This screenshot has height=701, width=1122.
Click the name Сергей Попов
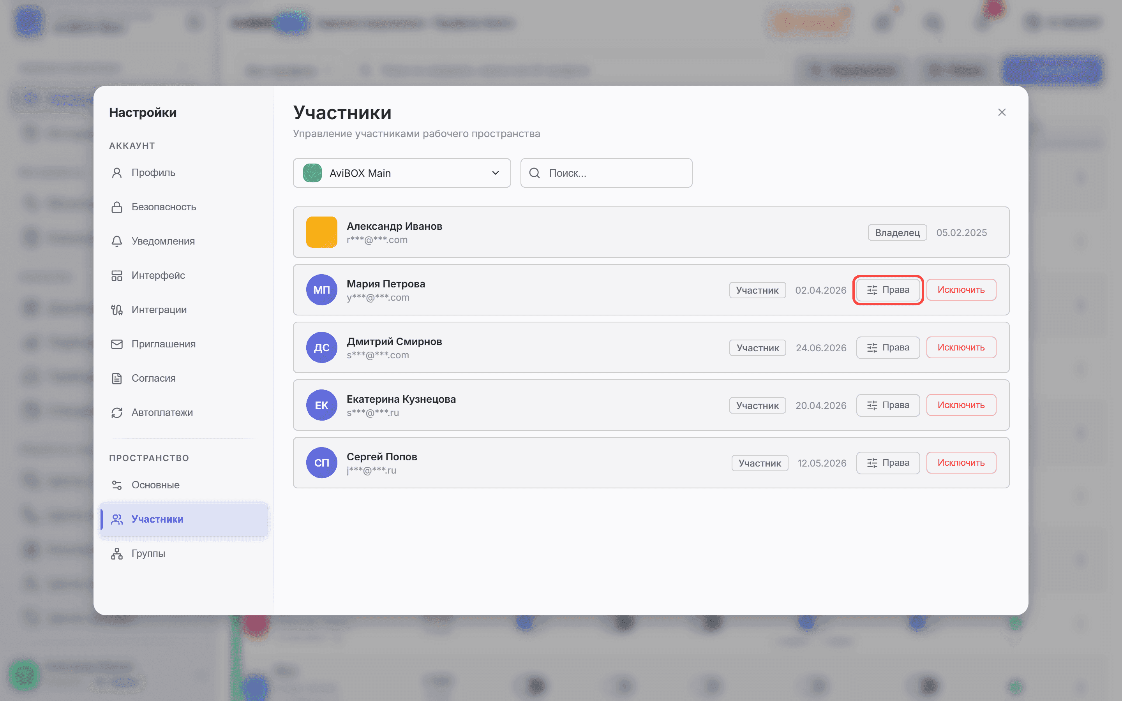coord(382,457)
